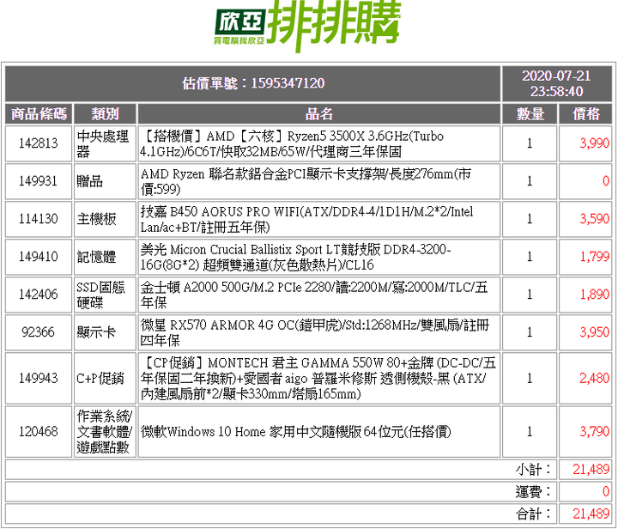
Task: Click the MONTECH GAMMA 550W product name
Action: click(x=318, y=379)
